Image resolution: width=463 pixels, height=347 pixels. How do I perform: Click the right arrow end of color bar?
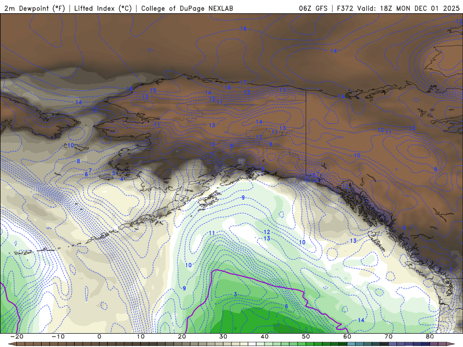tap(451, 344)
